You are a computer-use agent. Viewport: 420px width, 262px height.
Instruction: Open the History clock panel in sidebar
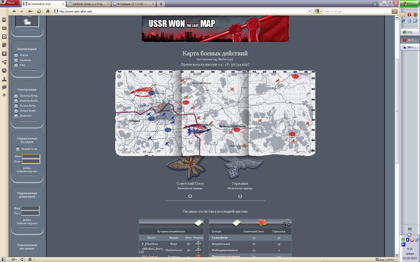point(4,71)
